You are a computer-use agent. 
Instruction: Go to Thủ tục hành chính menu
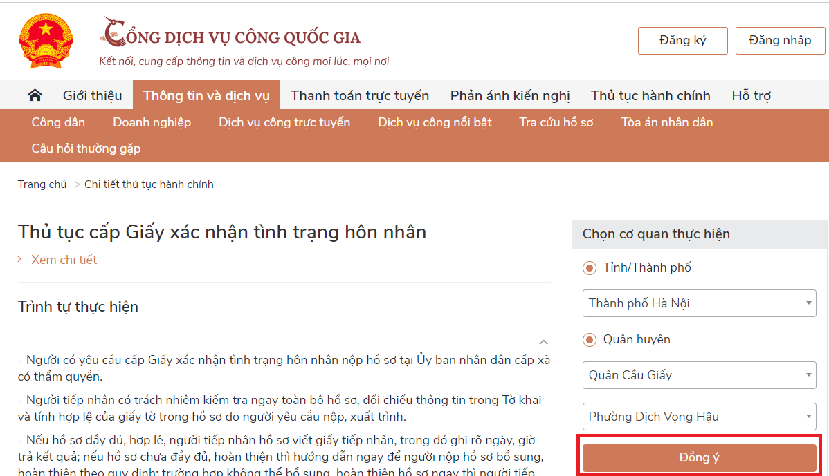[x=650, y=95]
